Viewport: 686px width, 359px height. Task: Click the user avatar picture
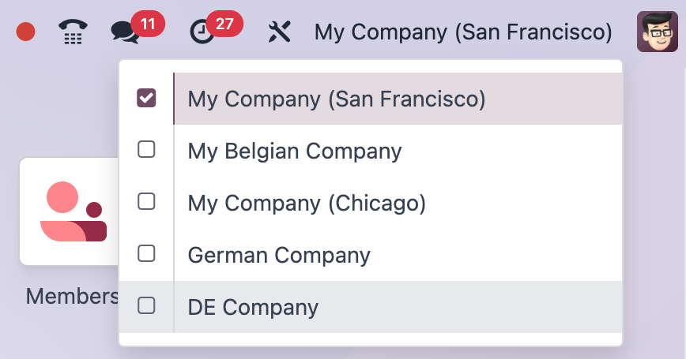[657, 32]
